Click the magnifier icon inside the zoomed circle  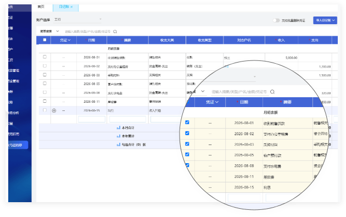272,92
